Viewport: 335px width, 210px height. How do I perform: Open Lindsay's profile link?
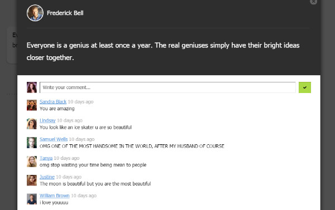pos(47,120)
